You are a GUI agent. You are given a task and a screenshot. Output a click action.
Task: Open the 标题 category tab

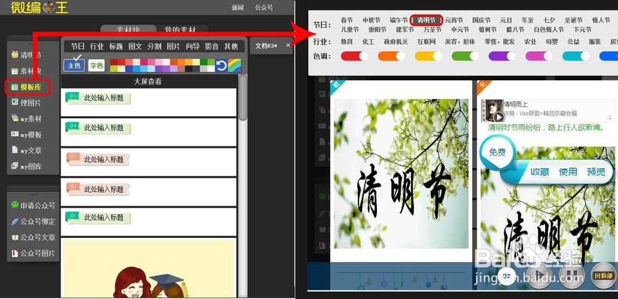pos(116,46)
